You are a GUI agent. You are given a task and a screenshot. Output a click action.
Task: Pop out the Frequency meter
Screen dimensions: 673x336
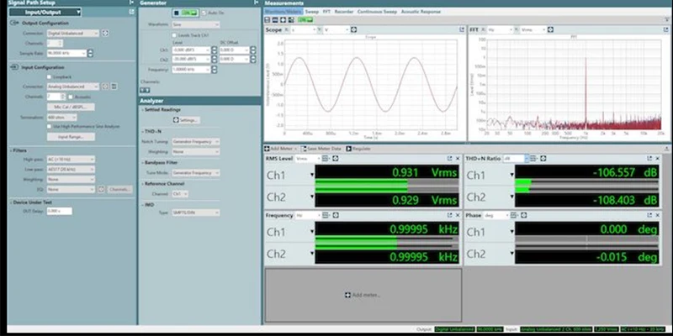pos(450,215)
